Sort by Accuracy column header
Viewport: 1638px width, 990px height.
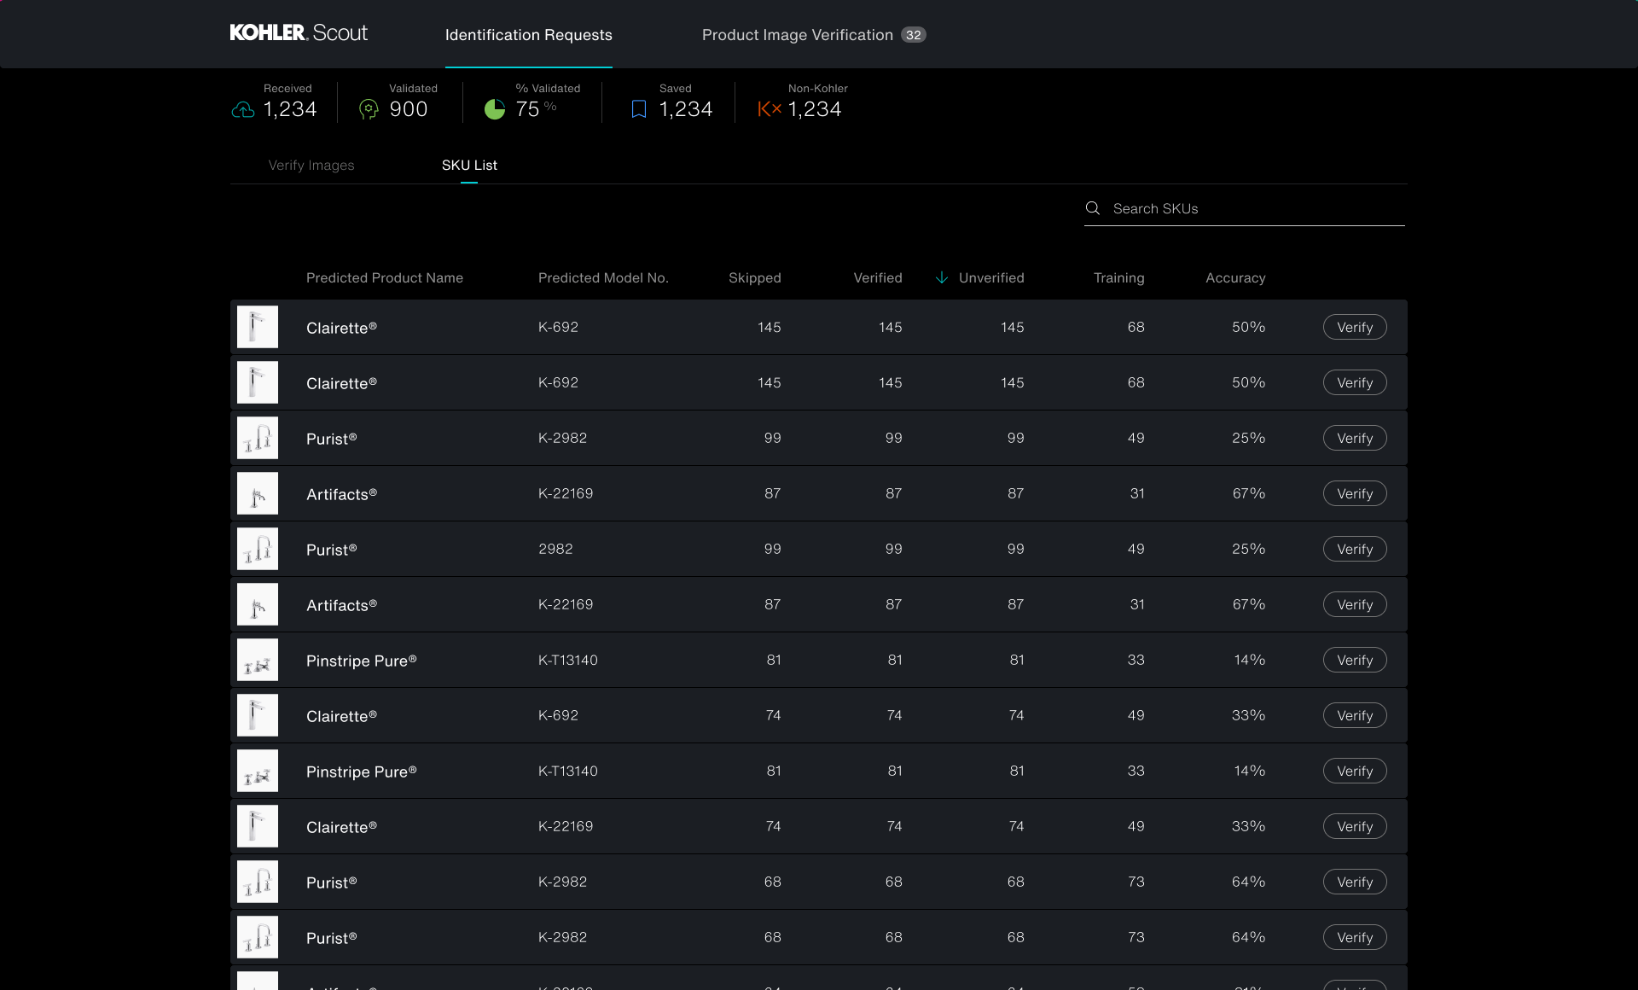coord(1234,278)
